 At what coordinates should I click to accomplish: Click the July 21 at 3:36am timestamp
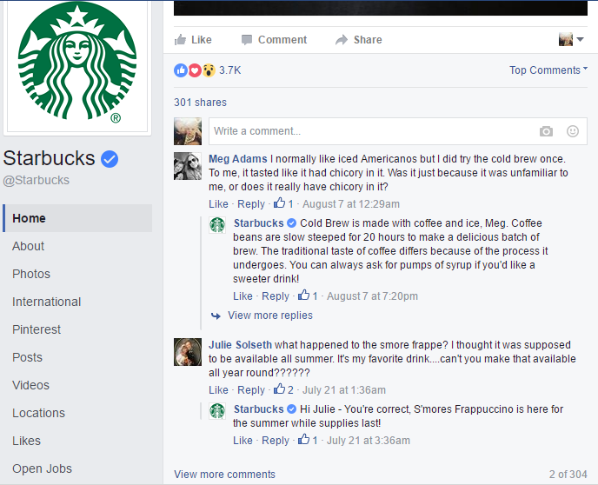click(369, 441)
